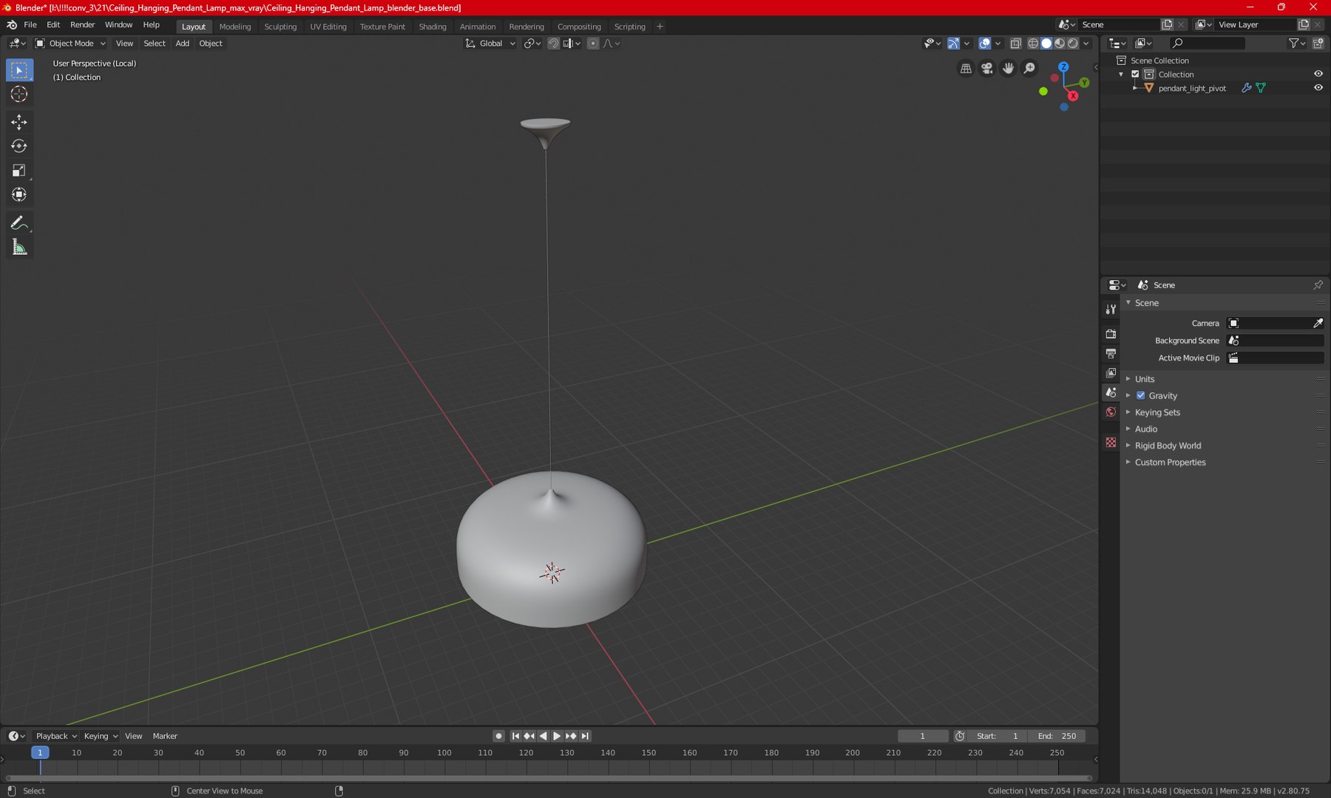Uncheck the Gravity checkbox
Image resolution: width=1331 pixels, height=798 pixels.
1141,395
